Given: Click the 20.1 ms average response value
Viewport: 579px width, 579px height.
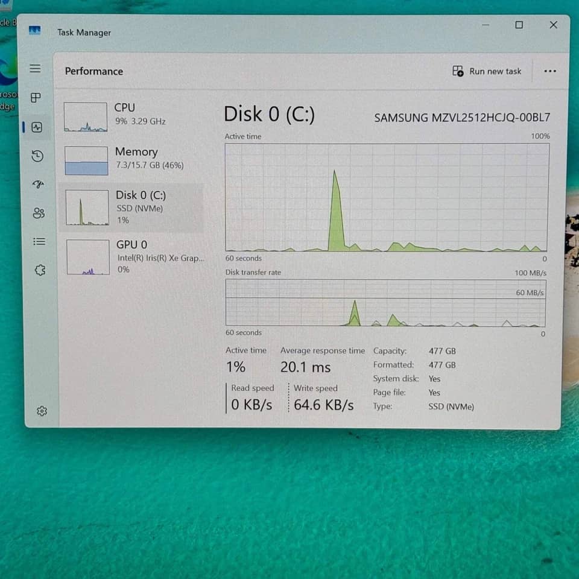Looking at the screenshot, I should point(305,367).
